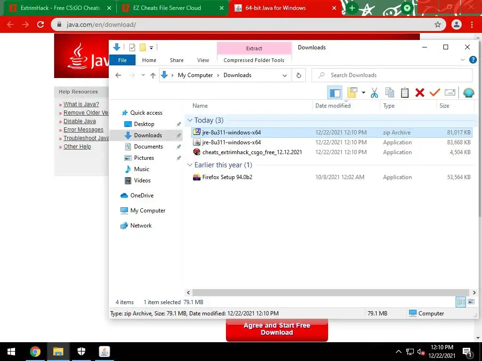The height and width of the screenshot is (361, 482).
Task: Open the folder options toolbar icon
Action: 352,93
